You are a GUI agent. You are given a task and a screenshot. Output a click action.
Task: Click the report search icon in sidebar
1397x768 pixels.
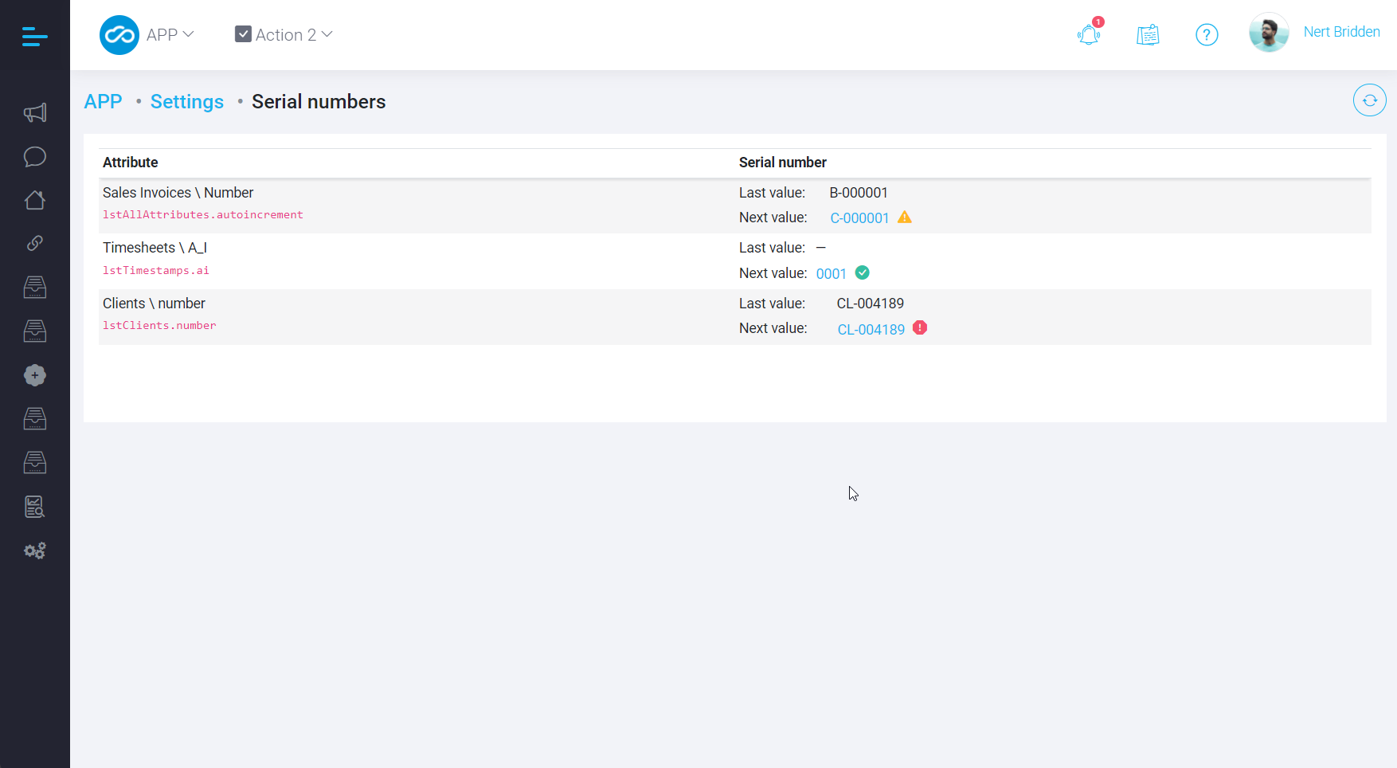click(35, 507)
